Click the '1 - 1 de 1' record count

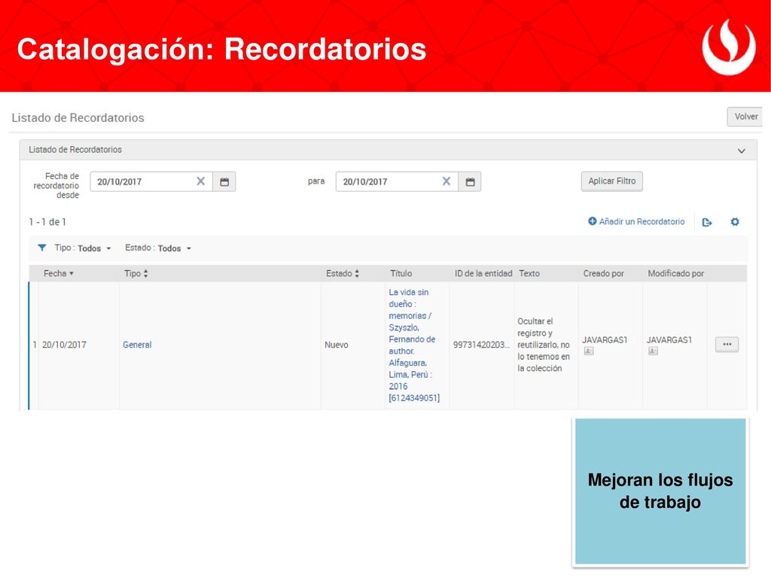tap(47, 222)
